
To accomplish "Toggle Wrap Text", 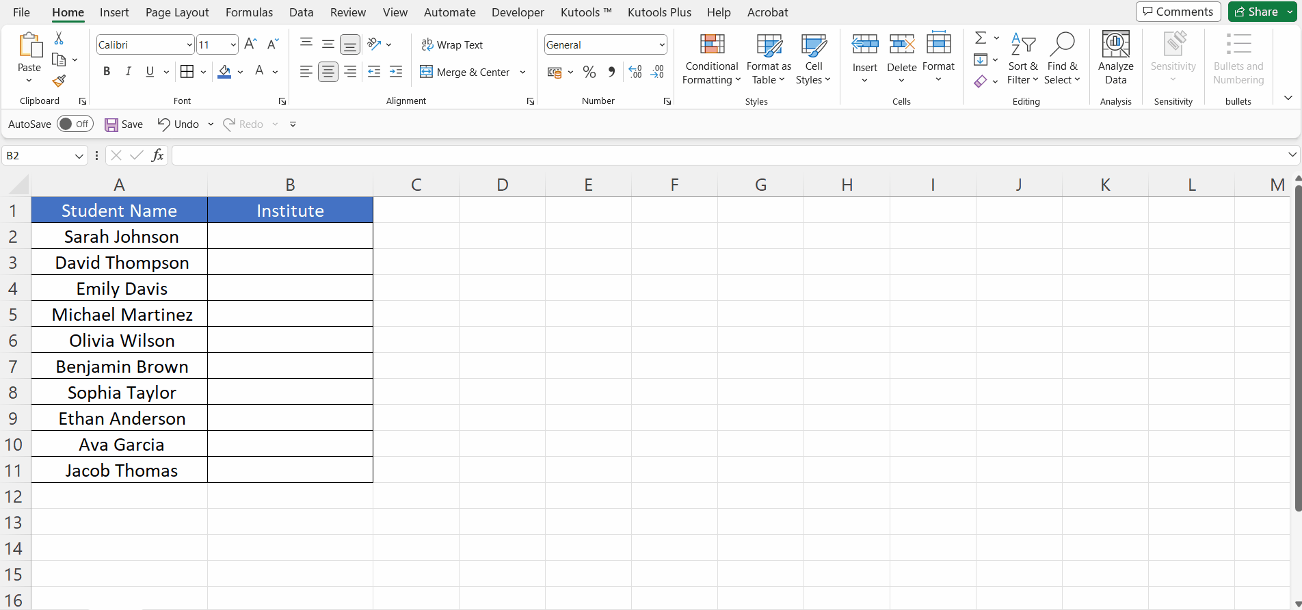I will (451, 44).
